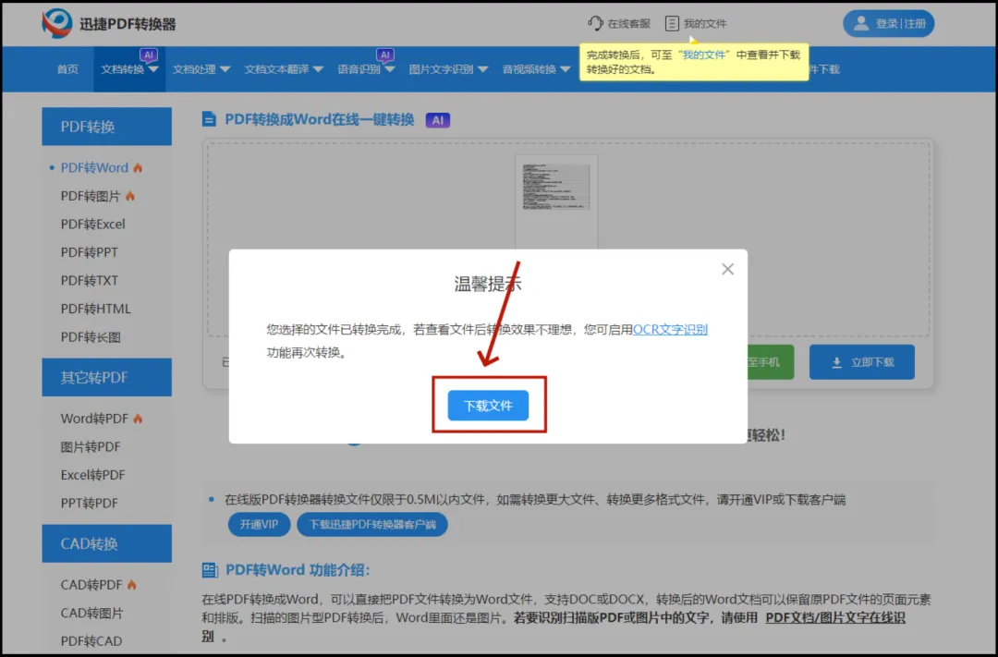This screenshot has width=998, height=657.
Task: Click the icon beside PDF转Word 功能介绍
Action: coord(210,570)
